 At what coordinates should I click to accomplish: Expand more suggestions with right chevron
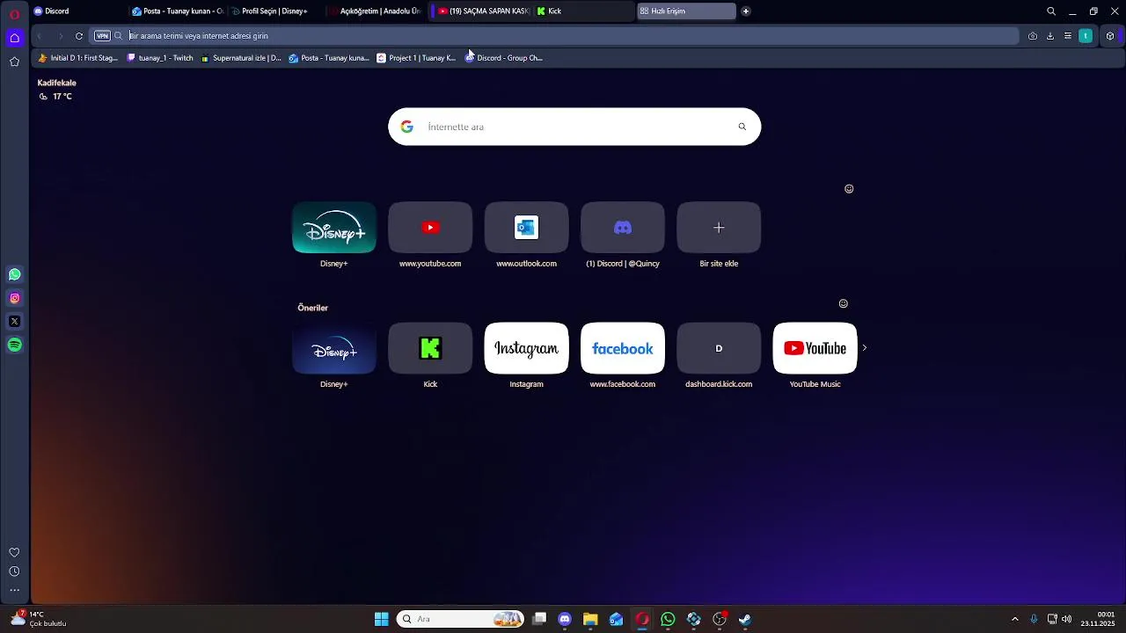[x=865, y=348]
